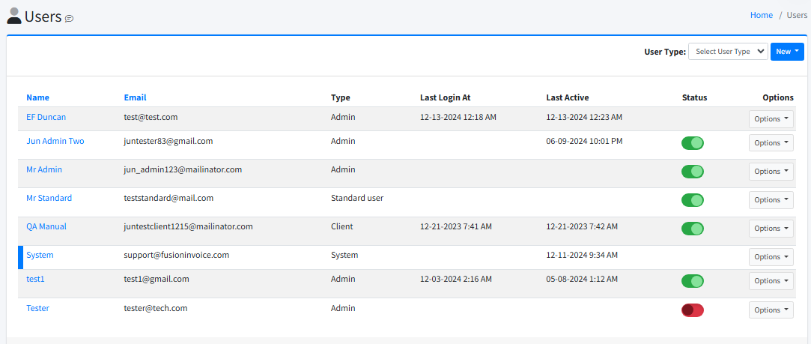Disable Mr Admin's status toggle
This screenshot has width=811, height=344.
[692, 172]
